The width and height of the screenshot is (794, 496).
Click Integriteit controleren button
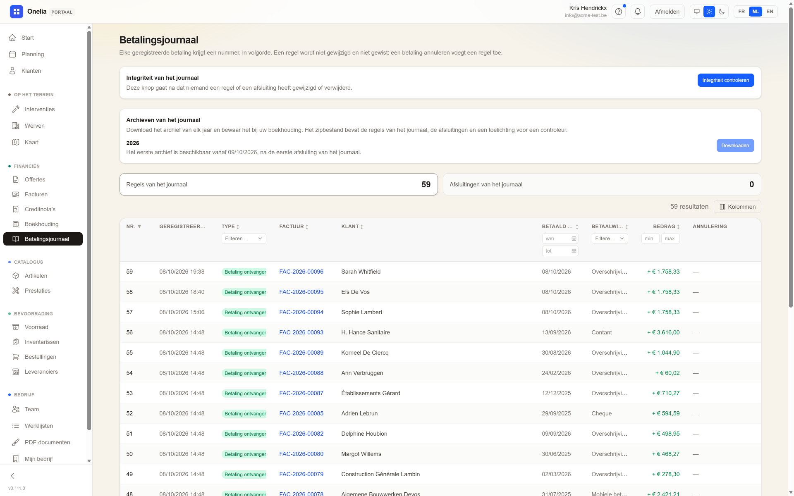(725, 80)
